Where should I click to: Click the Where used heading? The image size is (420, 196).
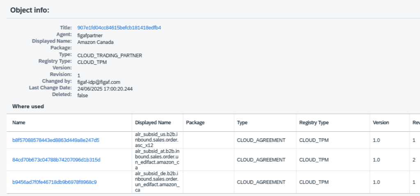click(28, 106)
